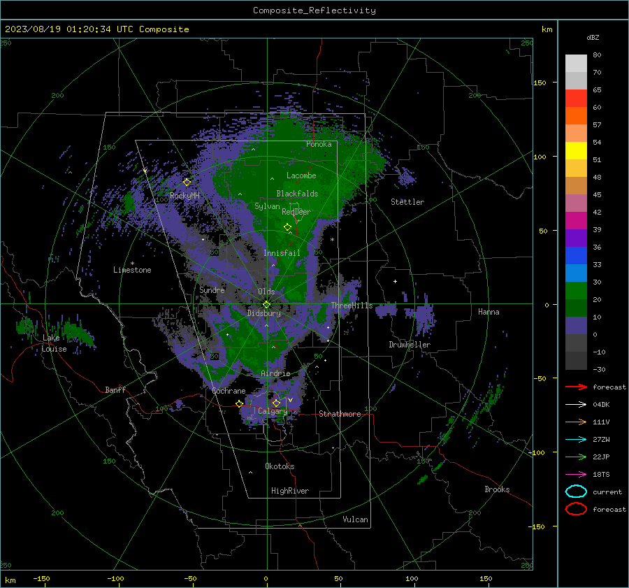Click the Banff label
Viewport: 629px width, 588px height.
(115, 389)
